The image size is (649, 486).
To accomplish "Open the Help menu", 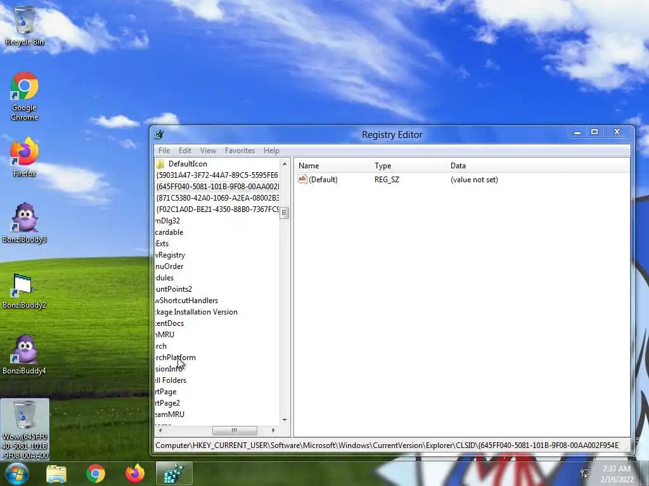I will click(271, 151).
